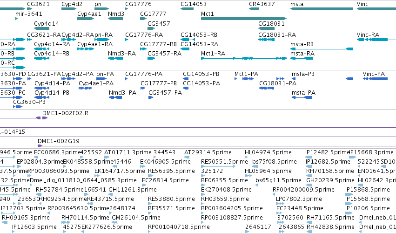Click the CG3621-RA transcript label

(44, 34)
